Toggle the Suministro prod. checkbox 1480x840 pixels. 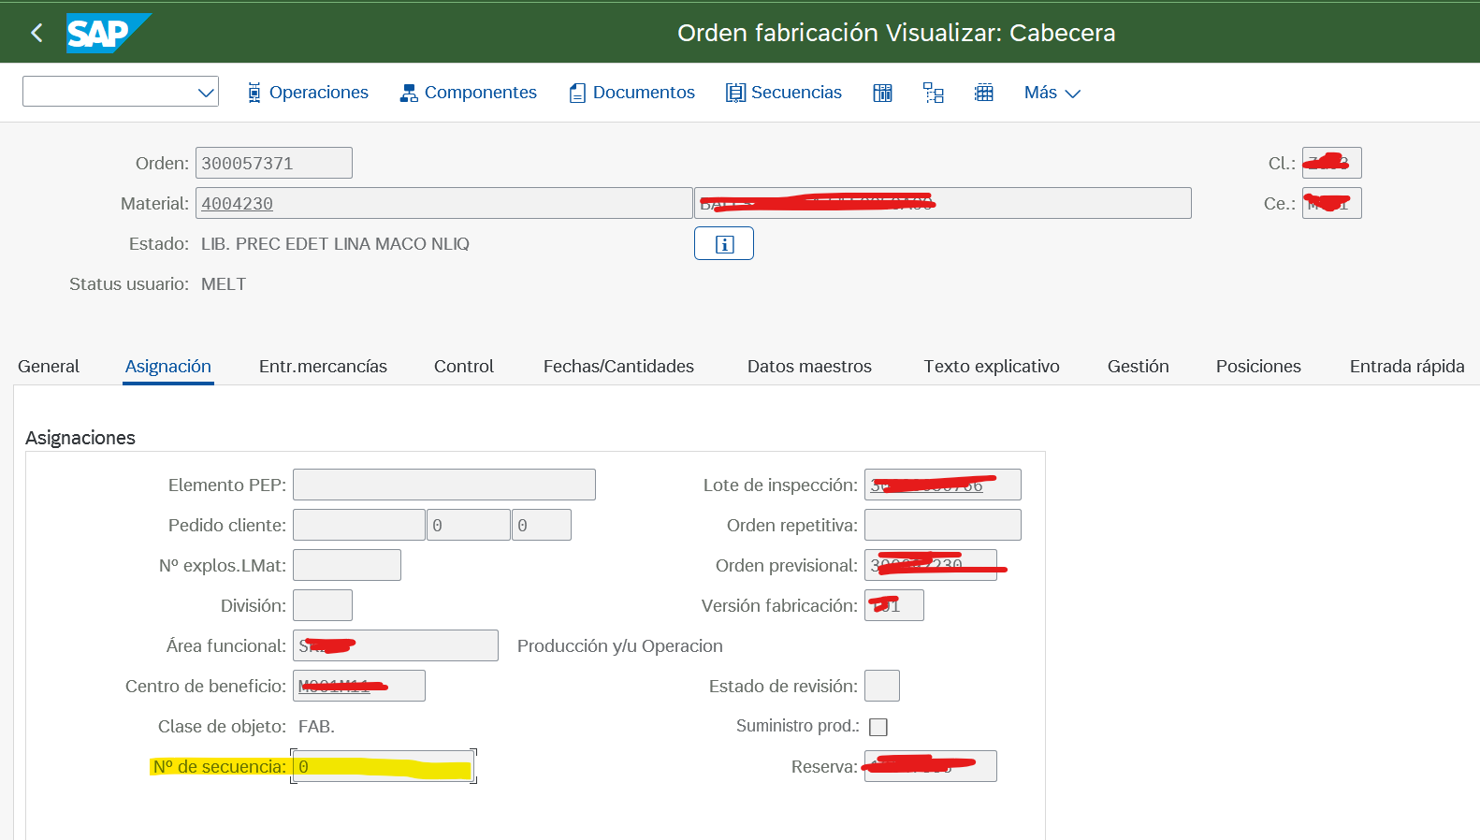pyautogui.click(x=878, y=727)
